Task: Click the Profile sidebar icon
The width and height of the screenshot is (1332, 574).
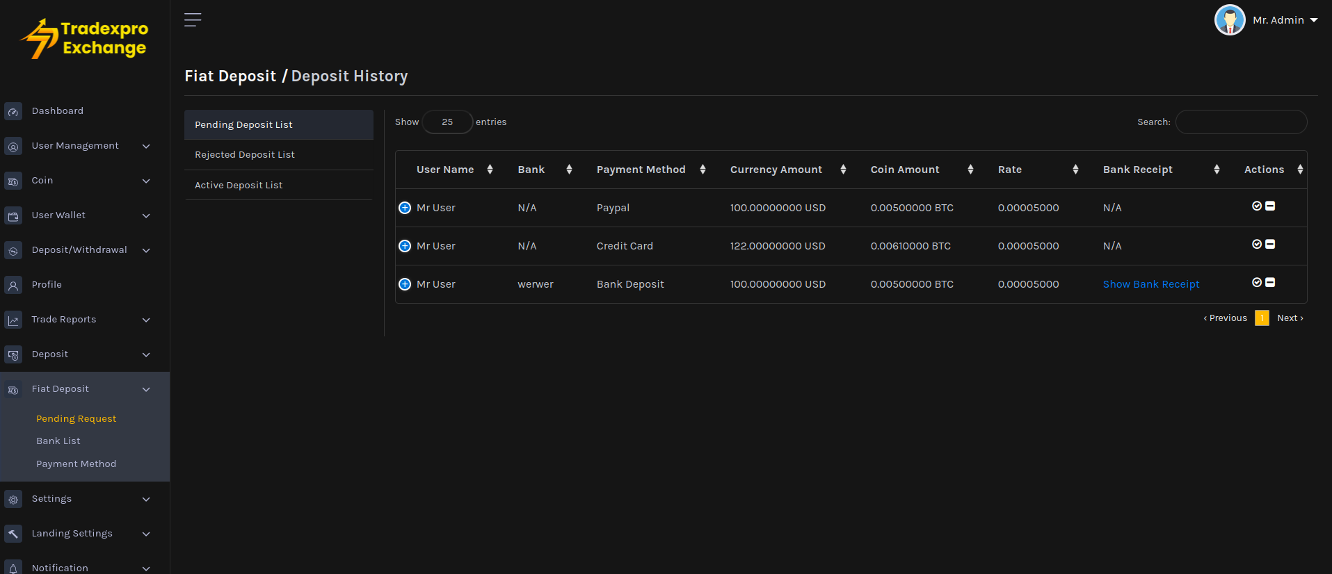Action: pos(13,285)
